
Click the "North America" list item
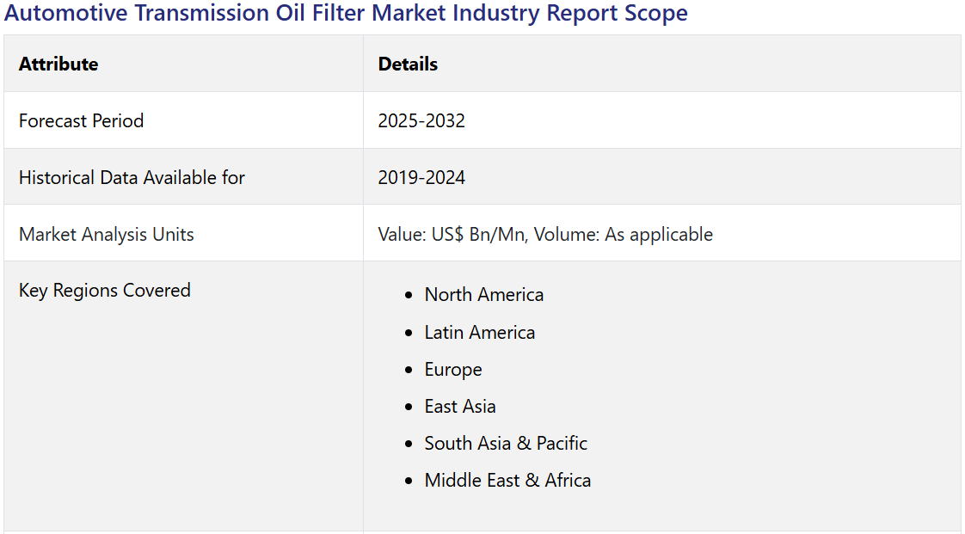click(x=483, y=295)
